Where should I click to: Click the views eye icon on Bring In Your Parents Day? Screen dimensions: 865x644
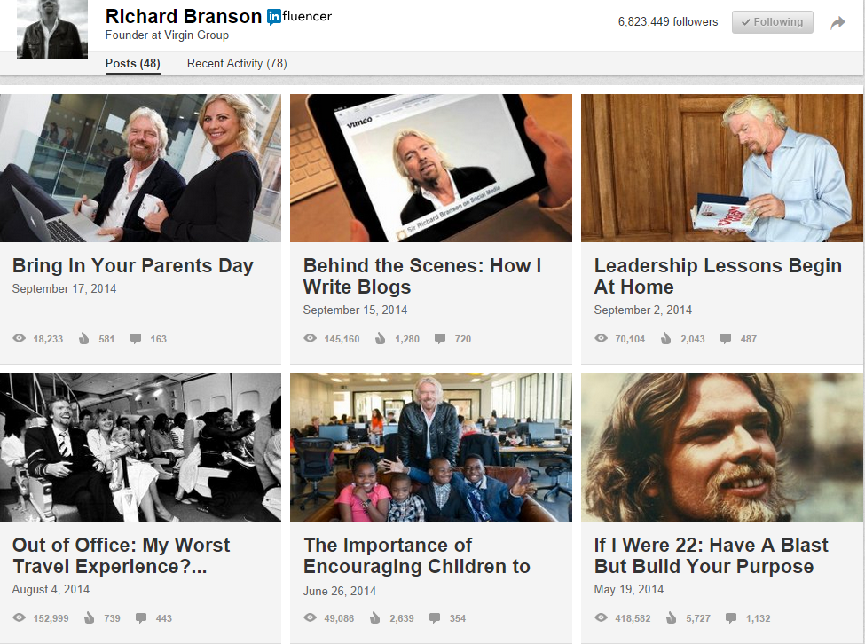coord(20,338)
